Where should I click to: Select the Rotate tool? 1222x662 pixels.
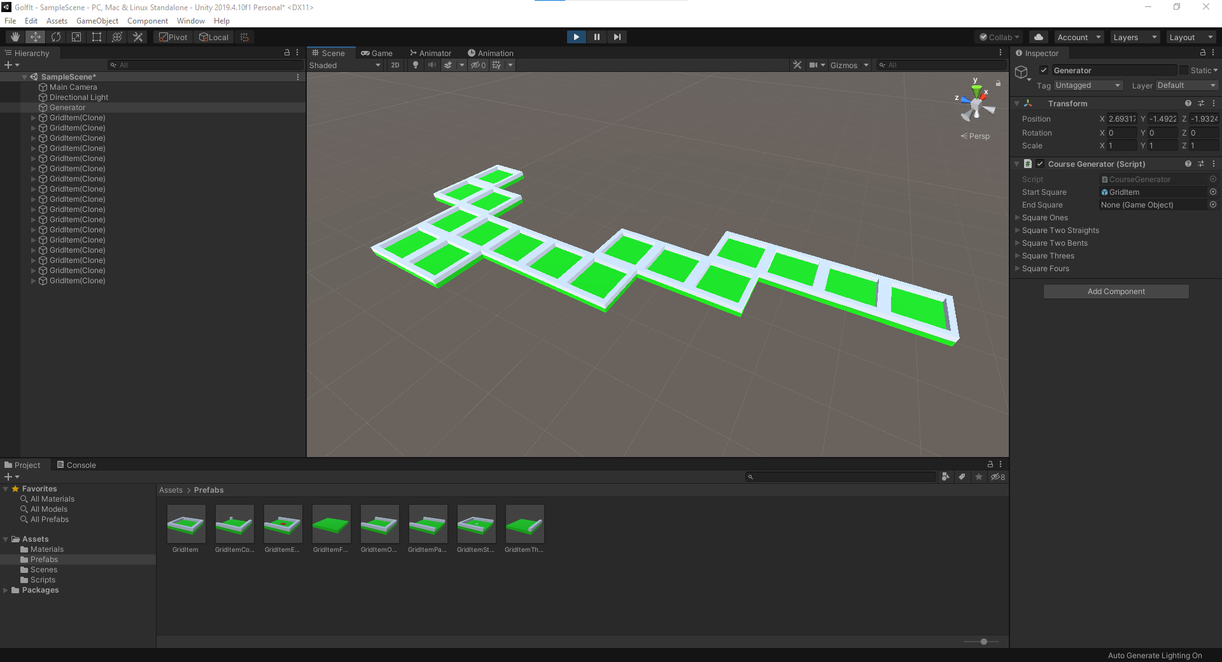56,36
